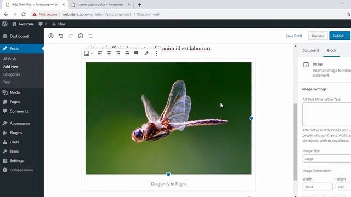The height and width of the screenshot is (197, 351).
Task: Click the Width field showing 1024
Action: click(x=318, y=187)
